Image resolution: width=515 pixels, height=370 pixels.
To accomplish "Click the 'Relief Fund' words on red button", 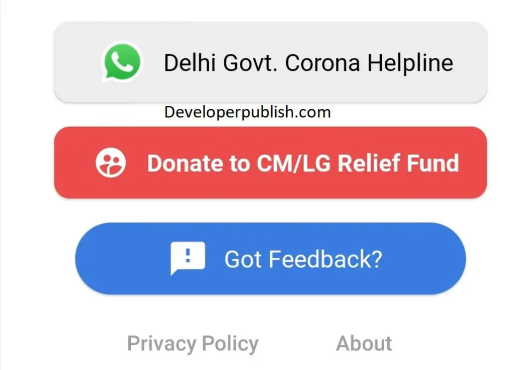I will (x=398, y=163).
